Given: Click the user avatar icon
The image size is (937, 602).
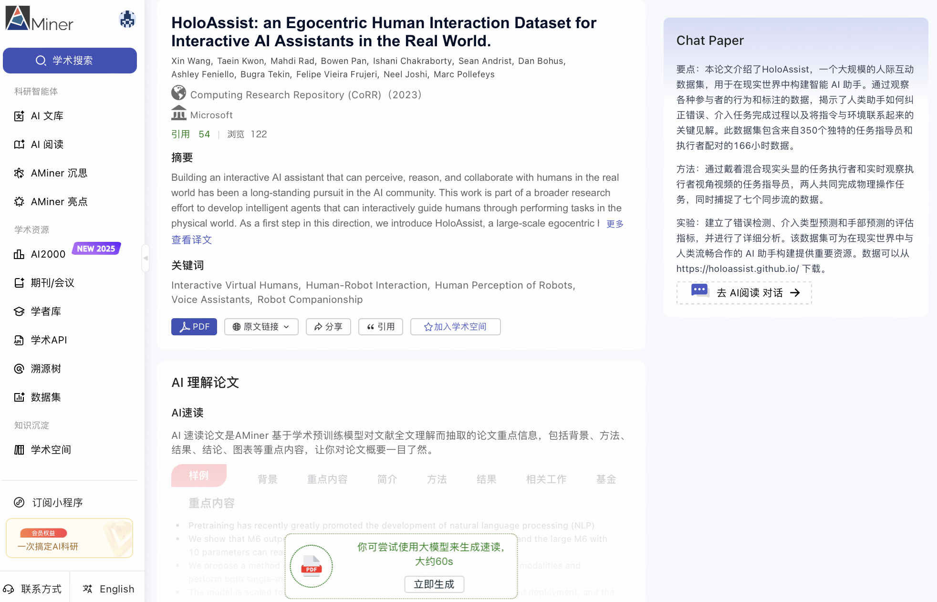Looking at the screenshot, I should pos(127,19).
